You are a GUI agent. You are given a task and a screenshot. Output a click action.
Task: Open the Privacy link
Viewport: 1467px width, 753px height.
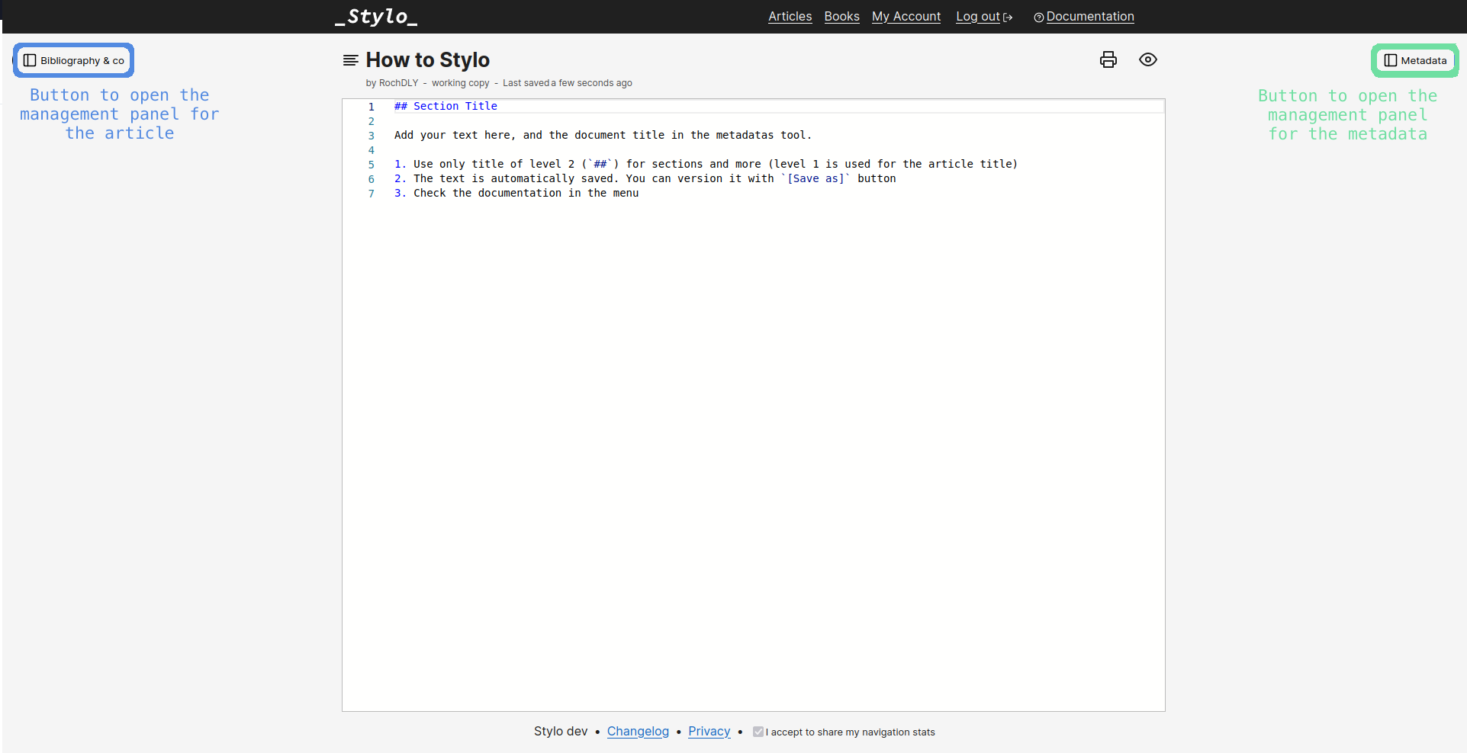point(709,731)
